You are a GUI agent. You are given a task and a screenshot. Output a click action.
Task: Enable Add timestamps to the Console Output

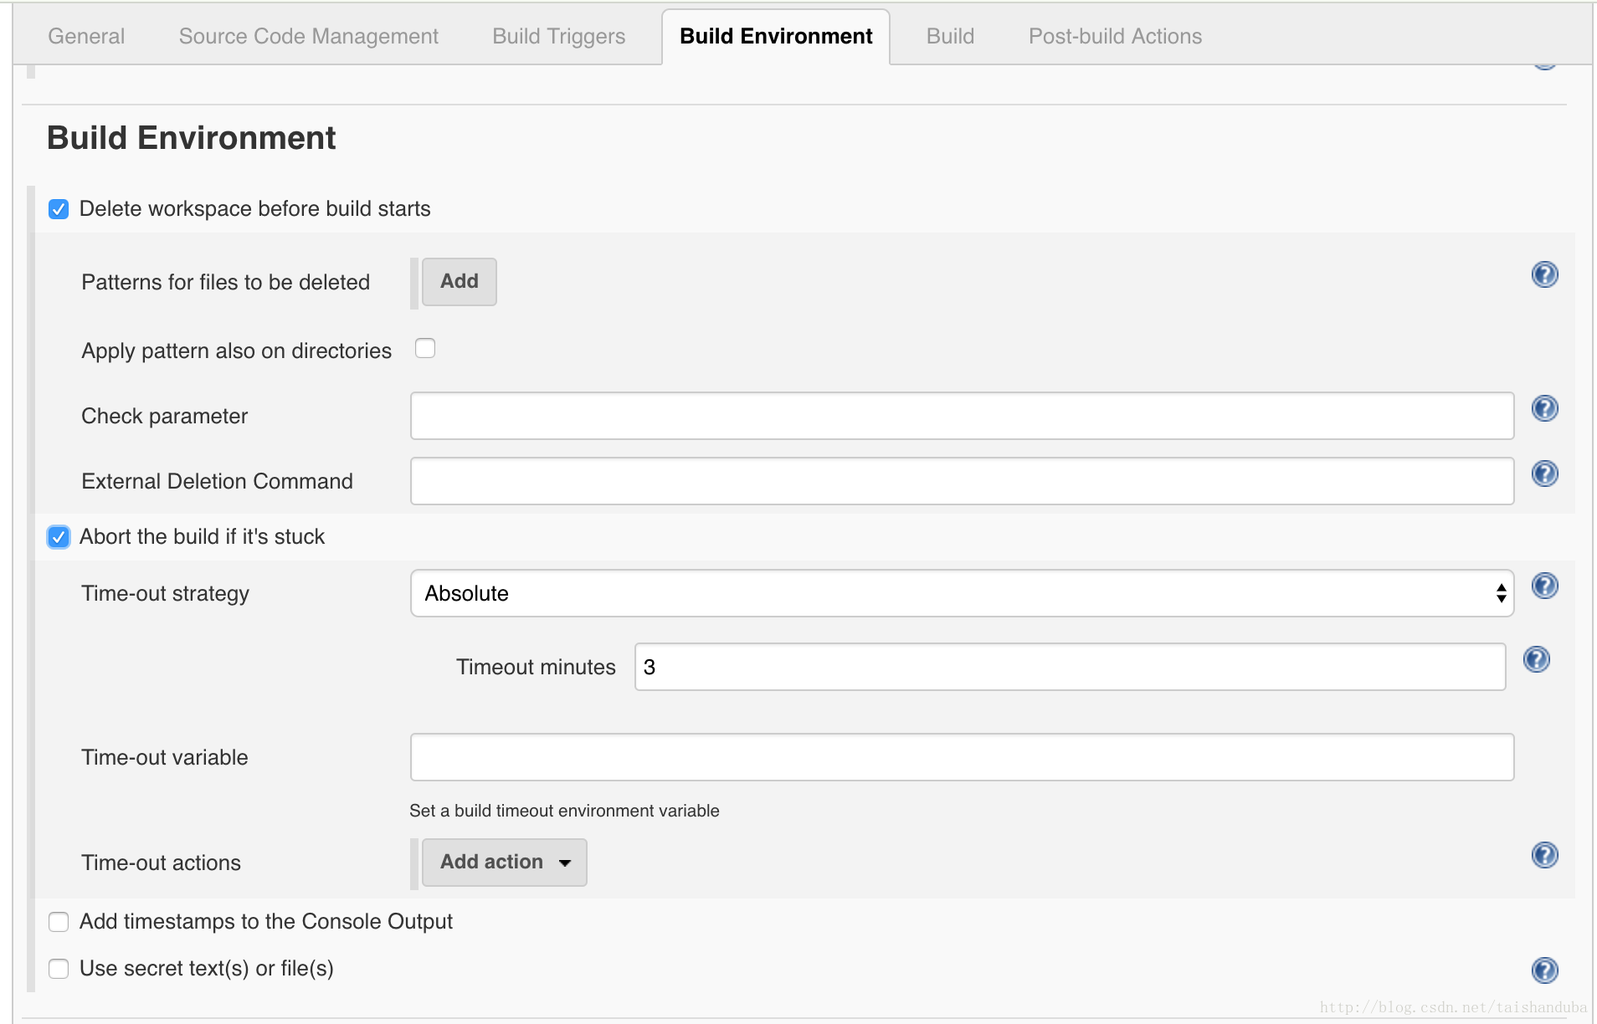[59, 922]
